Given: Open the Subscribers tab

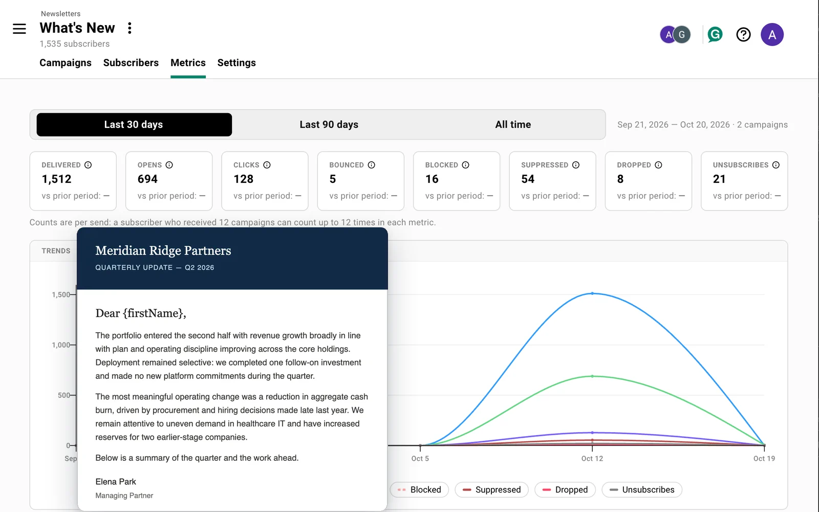Looking at the screenshot, I should point(131,62).
